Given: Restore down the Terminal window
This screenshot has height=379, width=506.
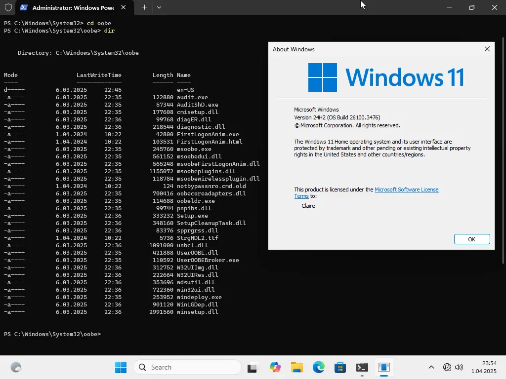Looking at the screenshot, I should click(x=472, y=7).
